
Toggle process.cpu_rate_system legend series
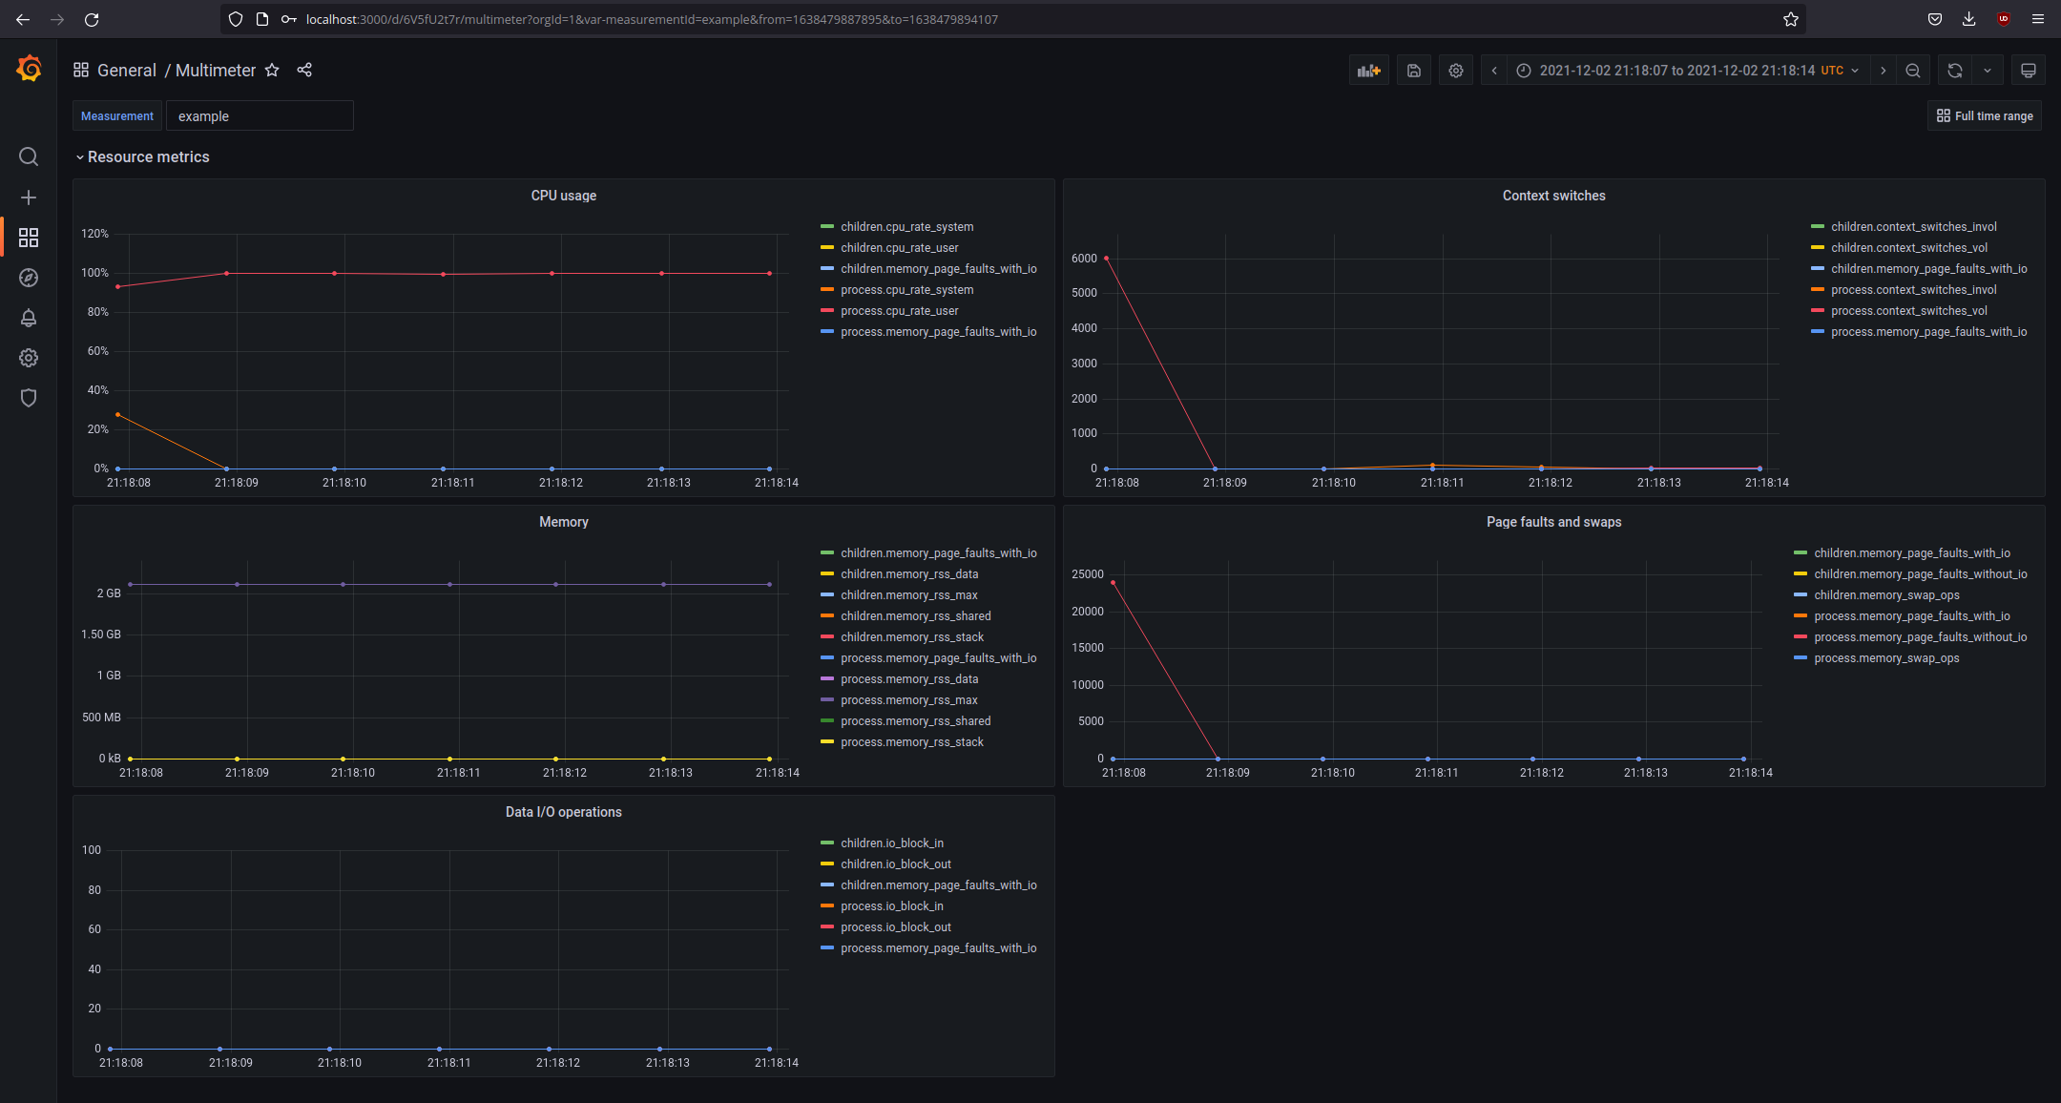[x=906, y=290]
